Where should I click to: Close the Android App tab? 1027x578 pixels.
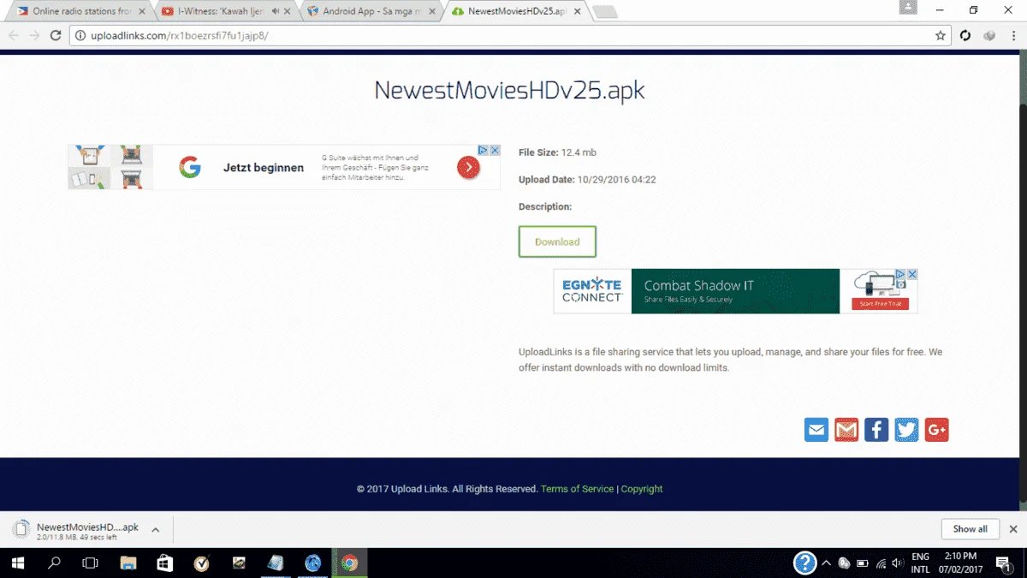(432, 12)
